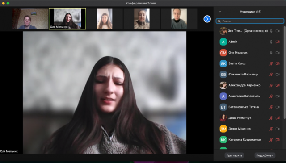The width and height of the screenshot is (286, 163).
Task: Select Оля Мельник highlighted video thumbnail
Action: tap(67, 19)
